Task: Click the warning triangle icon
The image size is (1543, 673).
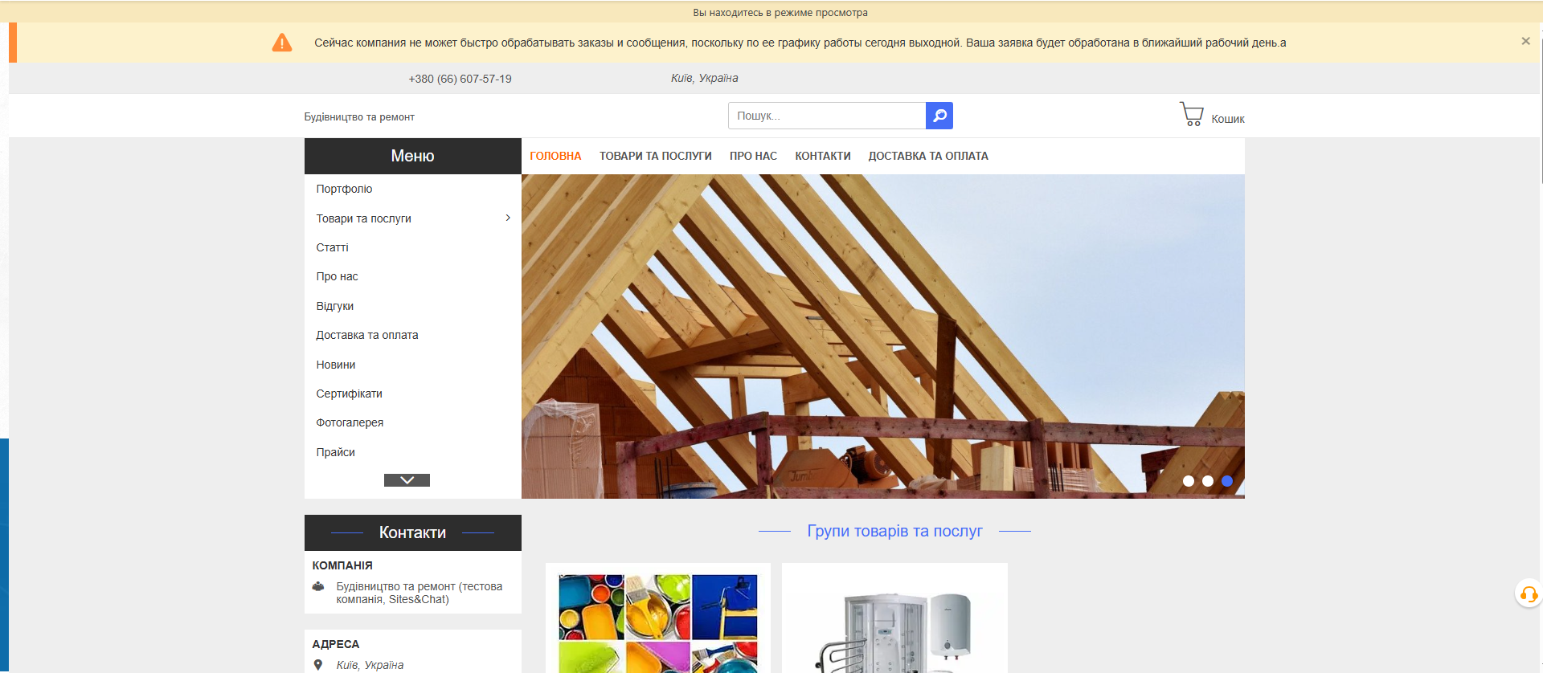Action: click(282, 43)
